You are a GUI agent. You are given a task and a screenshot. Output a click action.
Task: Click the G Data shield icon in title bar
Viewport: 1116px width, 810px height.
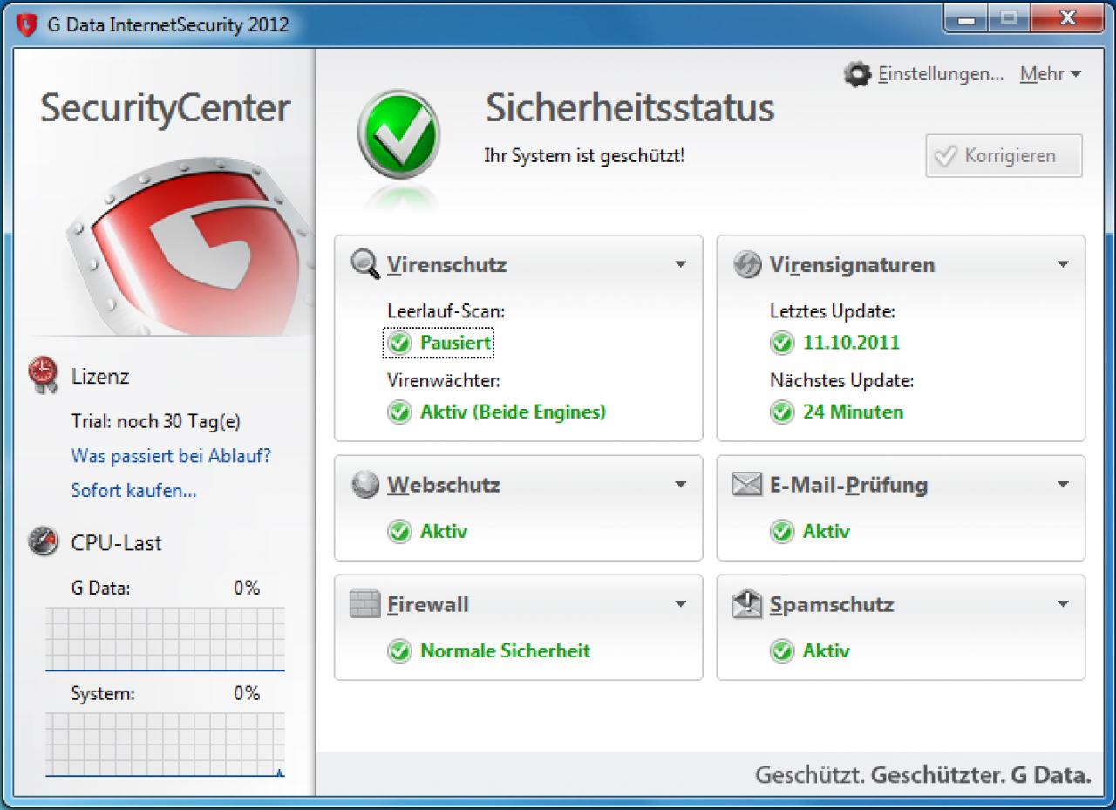pos(27,24)
